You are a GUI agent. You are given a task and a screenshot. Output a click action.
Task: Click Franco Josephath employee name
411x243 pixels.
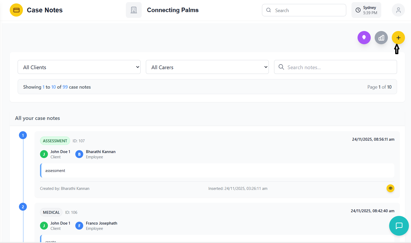[x=101, y=223]
